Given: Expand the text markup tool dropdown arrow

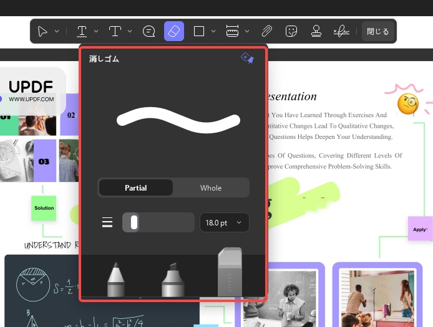Looking at the screenshot, I should [96, 31].
